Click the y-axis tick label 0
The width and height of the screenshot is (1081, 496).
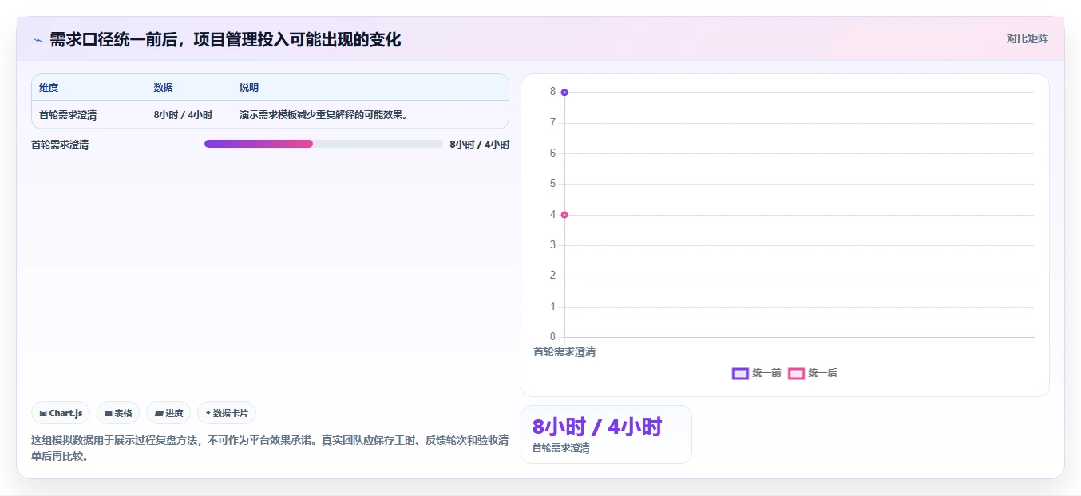552,337
